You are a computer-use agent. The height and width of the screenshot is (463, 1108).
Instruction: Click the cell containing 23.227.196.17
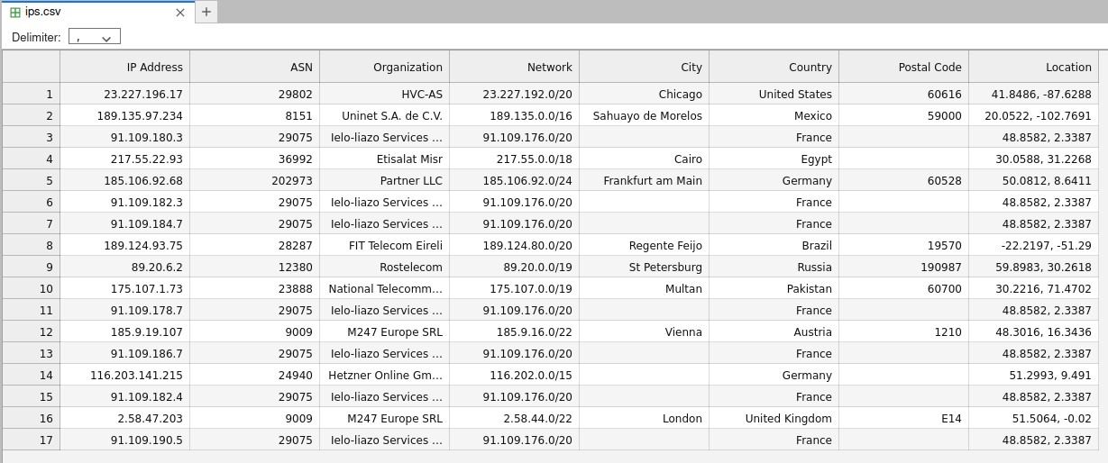pyautogui.click(x=124, y=95)
